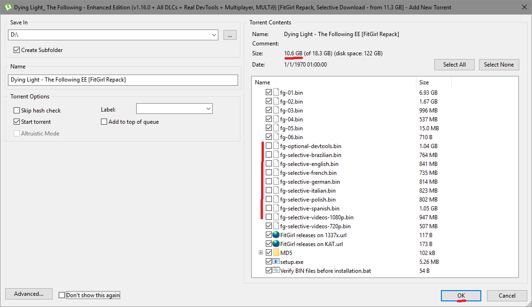Uncheck the Create Subfolder option
This screenshot has height=307, width=532.
(x=17, y=50)
